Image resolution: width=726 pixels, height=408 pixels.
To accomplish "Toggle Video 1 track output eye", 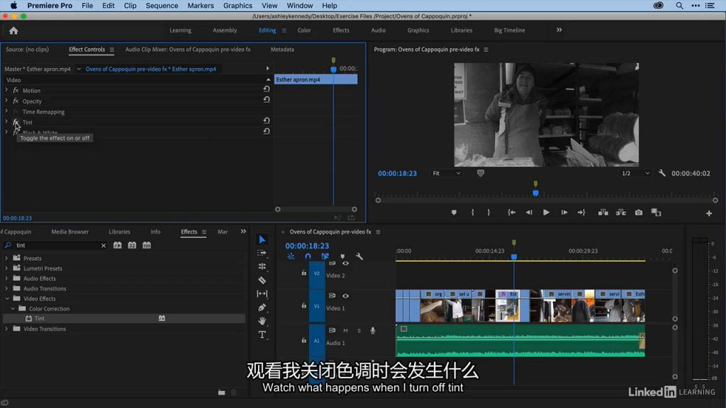I will tap(345, 295).
